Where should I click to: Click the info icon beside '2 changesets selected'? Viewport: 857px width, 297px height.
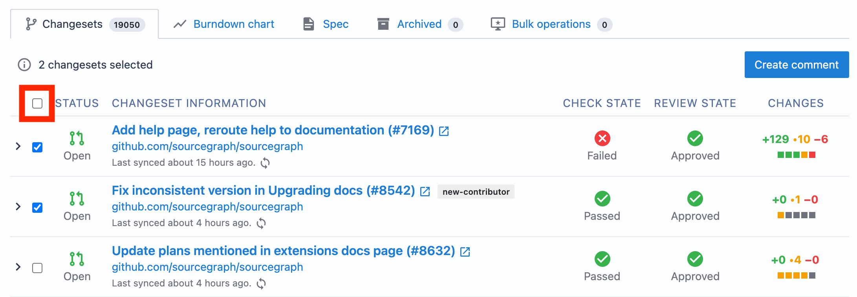[24, 65]
